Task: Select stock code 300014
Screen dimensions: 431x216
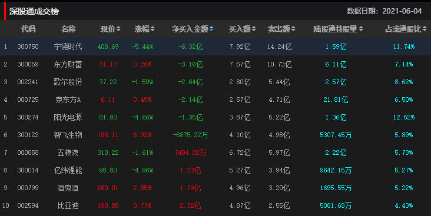Action: (28, 170)
